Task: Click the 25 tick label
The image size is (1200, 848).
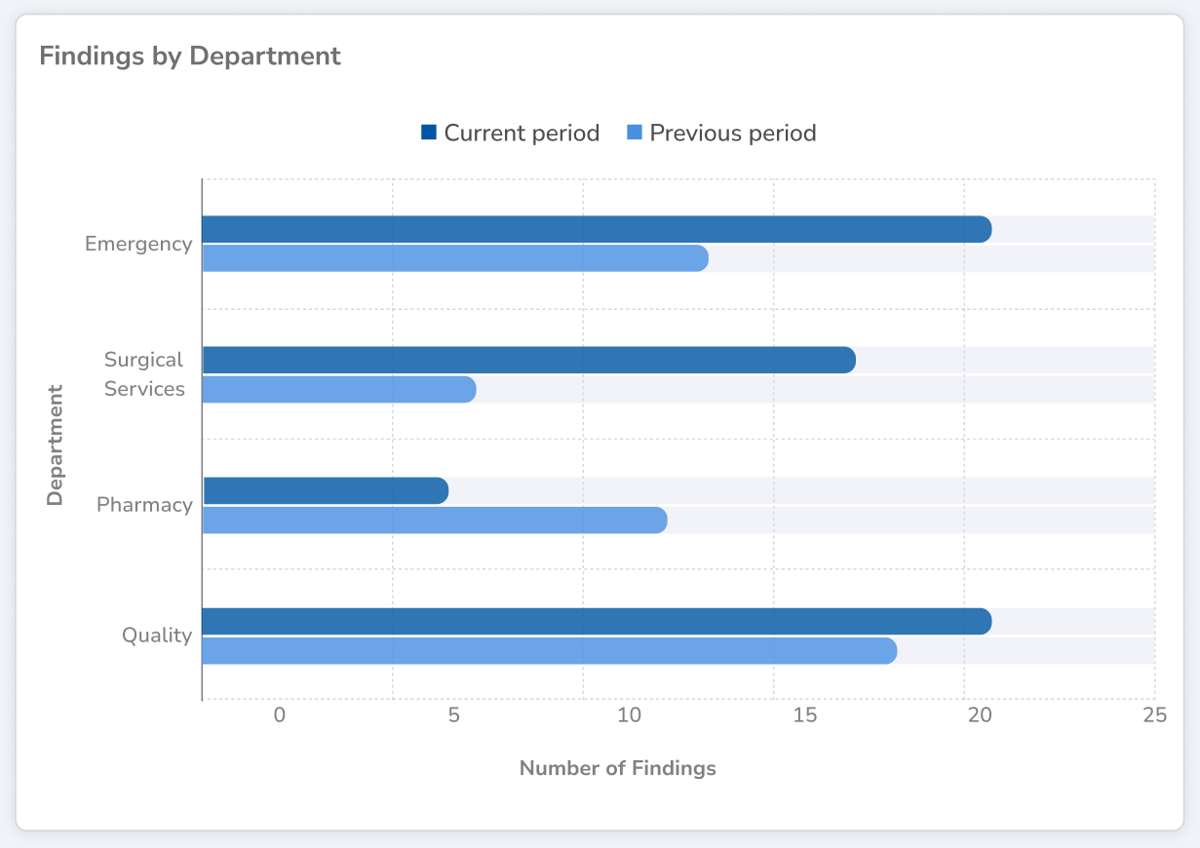Action: point(1155,715)
